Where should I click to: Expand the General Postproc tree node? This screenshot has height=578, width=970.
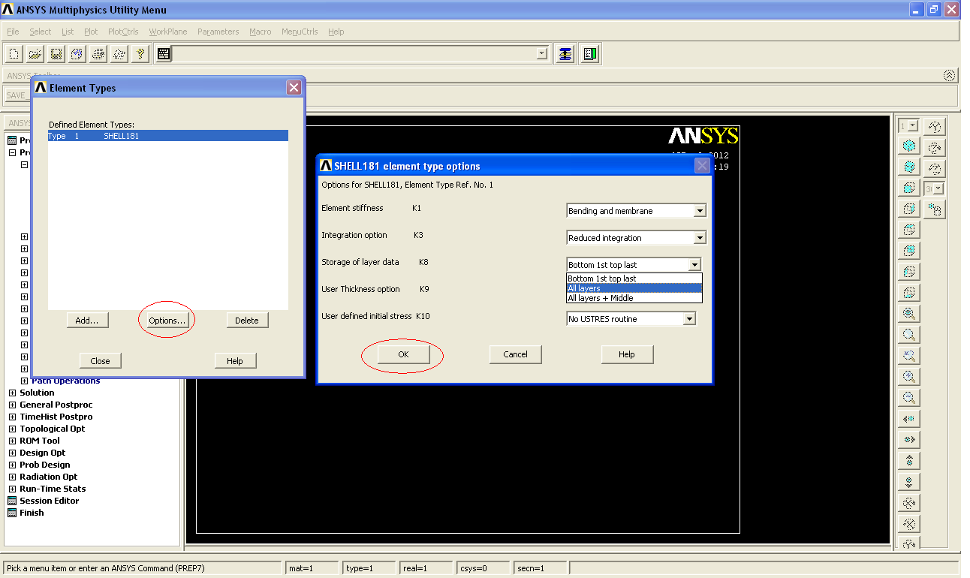click(x=13, y=405)
